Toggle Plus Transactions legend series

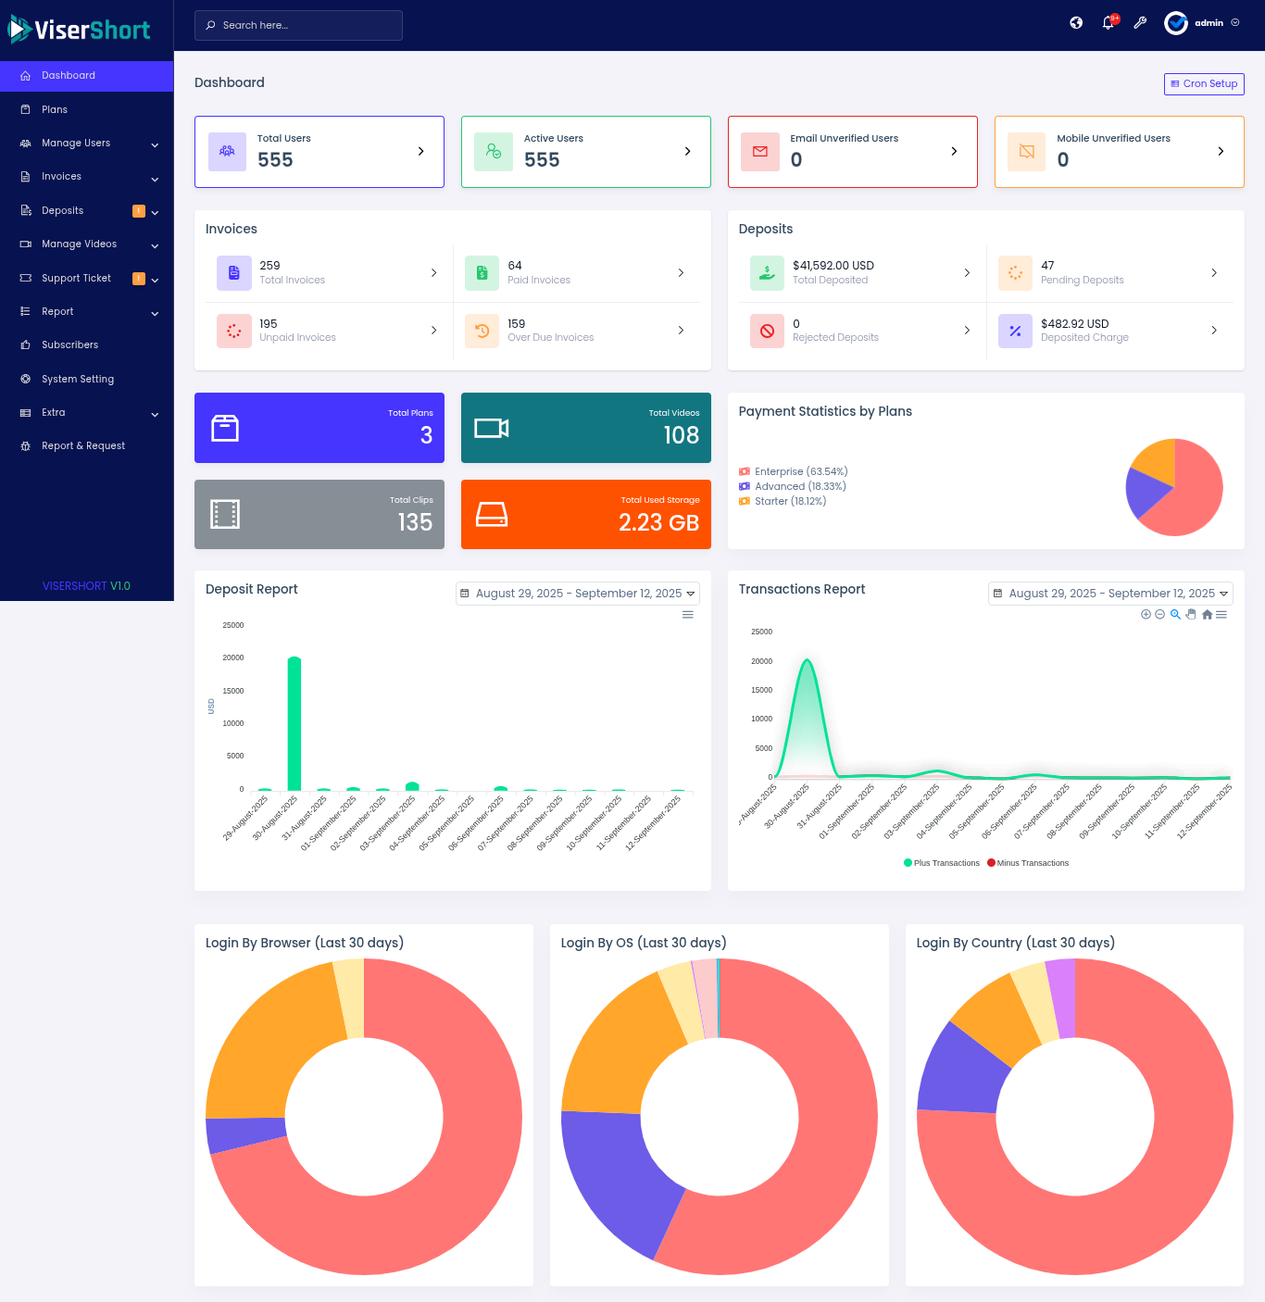[941, 863]
